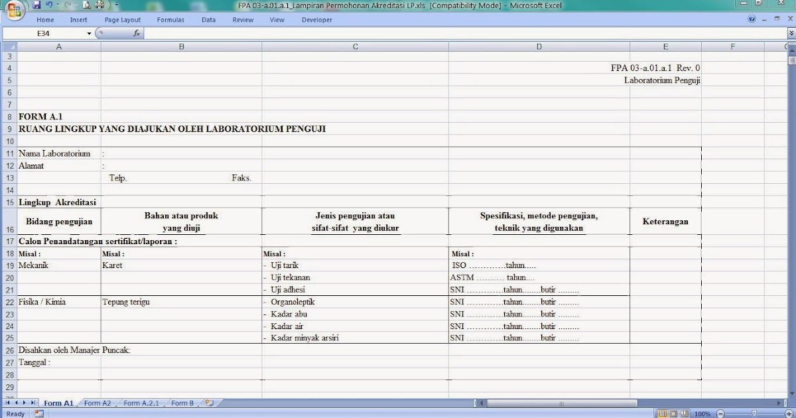This screenshot has height=418, width=796.
Task: Click the Zoom In control on zoom slider
Action: tap(788, 413)
